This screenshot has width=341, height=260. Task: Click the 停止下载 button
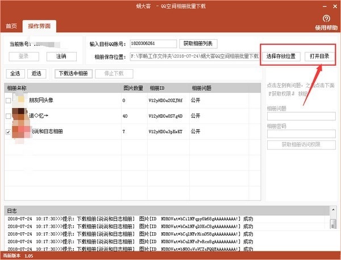(114, 74)
